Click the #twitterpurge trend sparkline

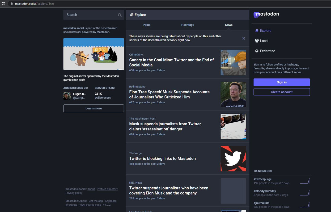[x=304, y=181]
